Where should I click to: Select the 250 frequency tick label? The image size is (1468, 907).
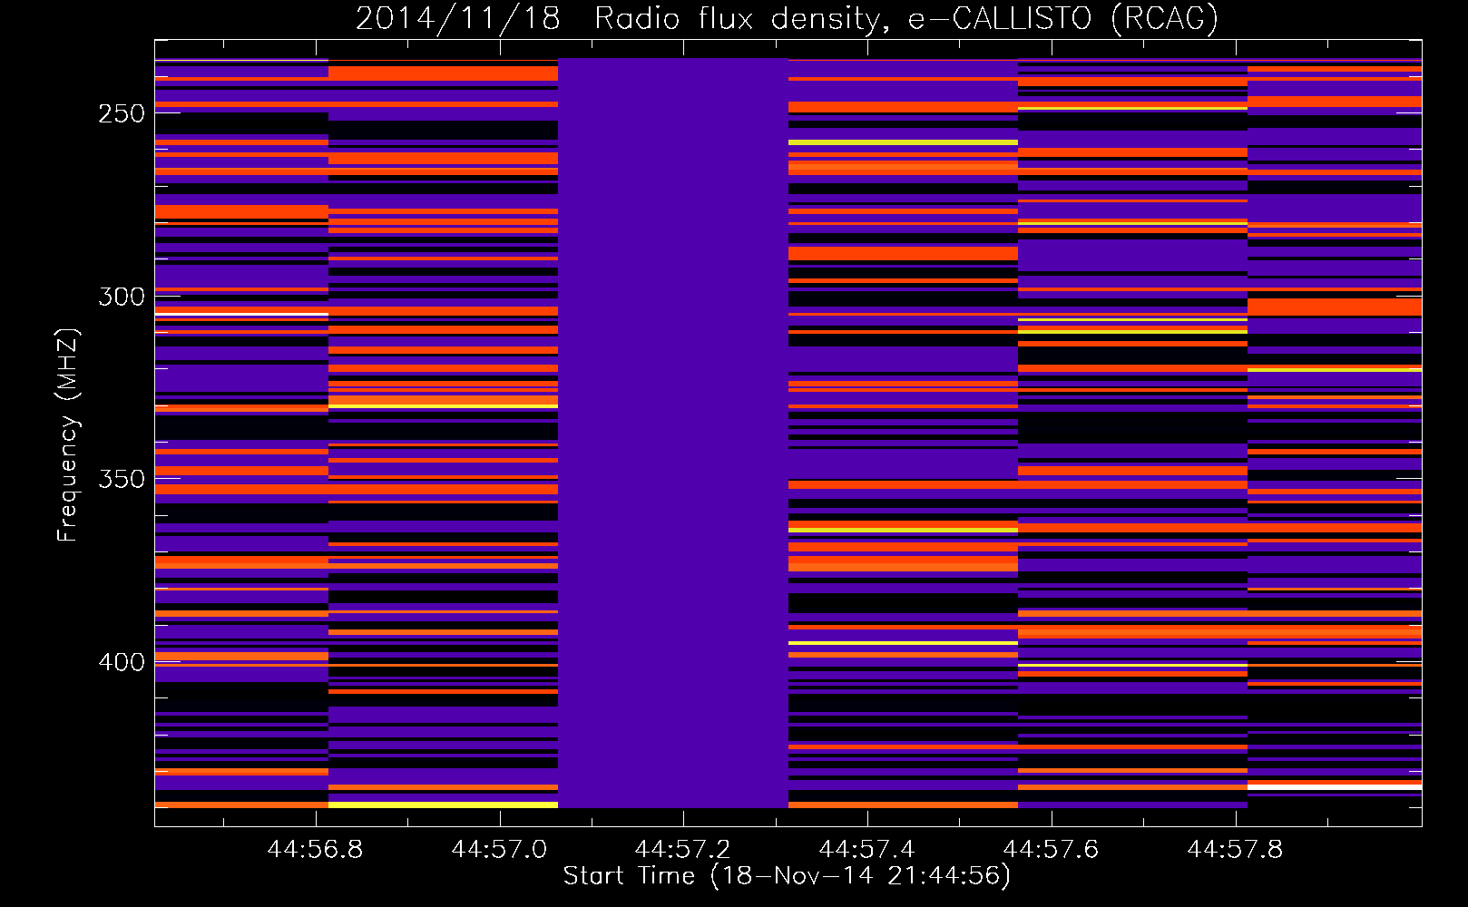122,114
